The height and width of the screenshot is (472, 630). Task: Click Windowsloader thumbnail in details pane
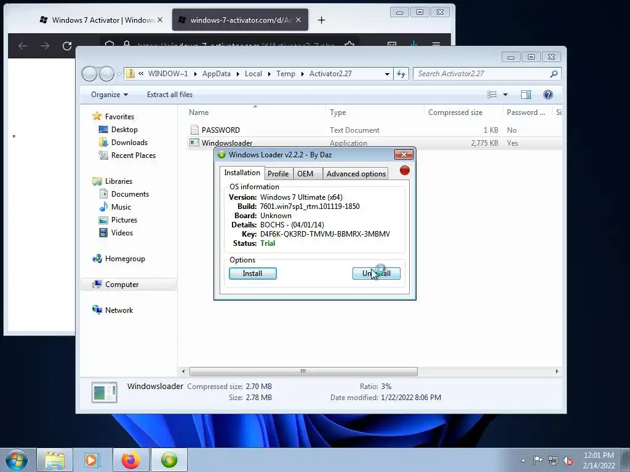click(x=105, y=392)
